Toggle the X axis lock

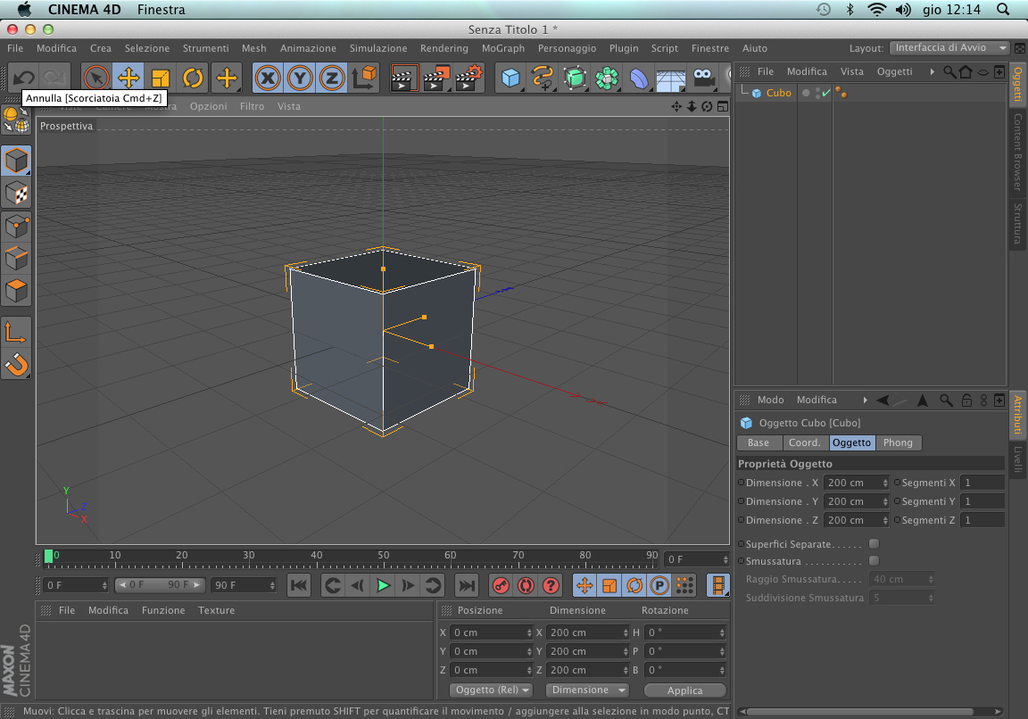267,79
